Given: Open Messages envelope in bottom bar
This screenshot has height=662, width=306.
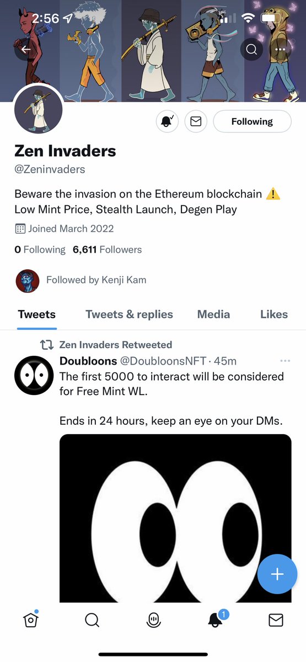Looking at the screenshot, I should pos(276,620).
